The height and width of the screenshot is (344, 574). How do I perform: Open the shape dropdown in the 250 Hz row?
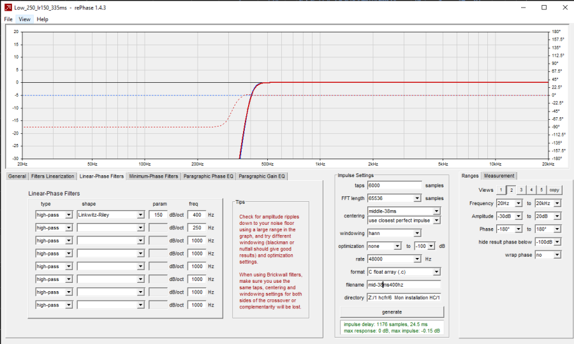coord(111,228)
